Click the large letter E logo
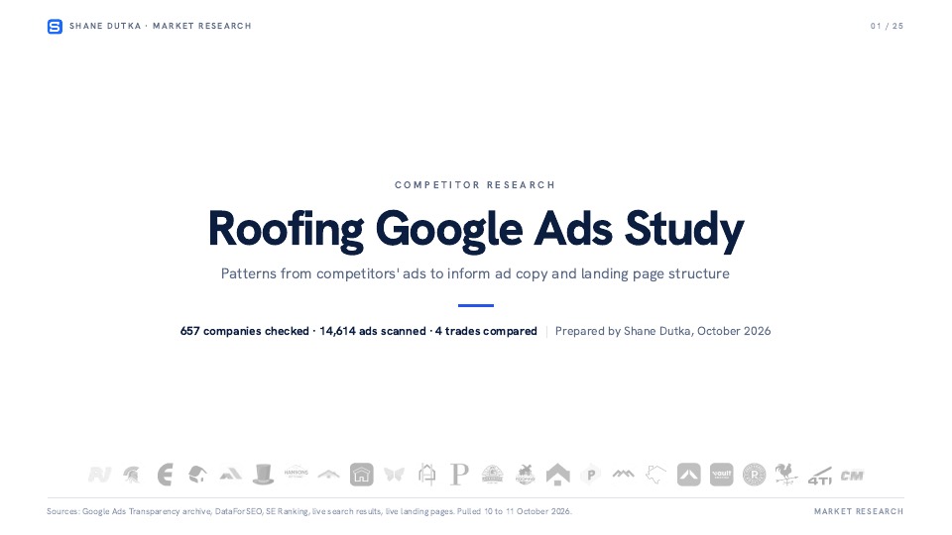Viewport: 952px width, 535px height. 165,475
